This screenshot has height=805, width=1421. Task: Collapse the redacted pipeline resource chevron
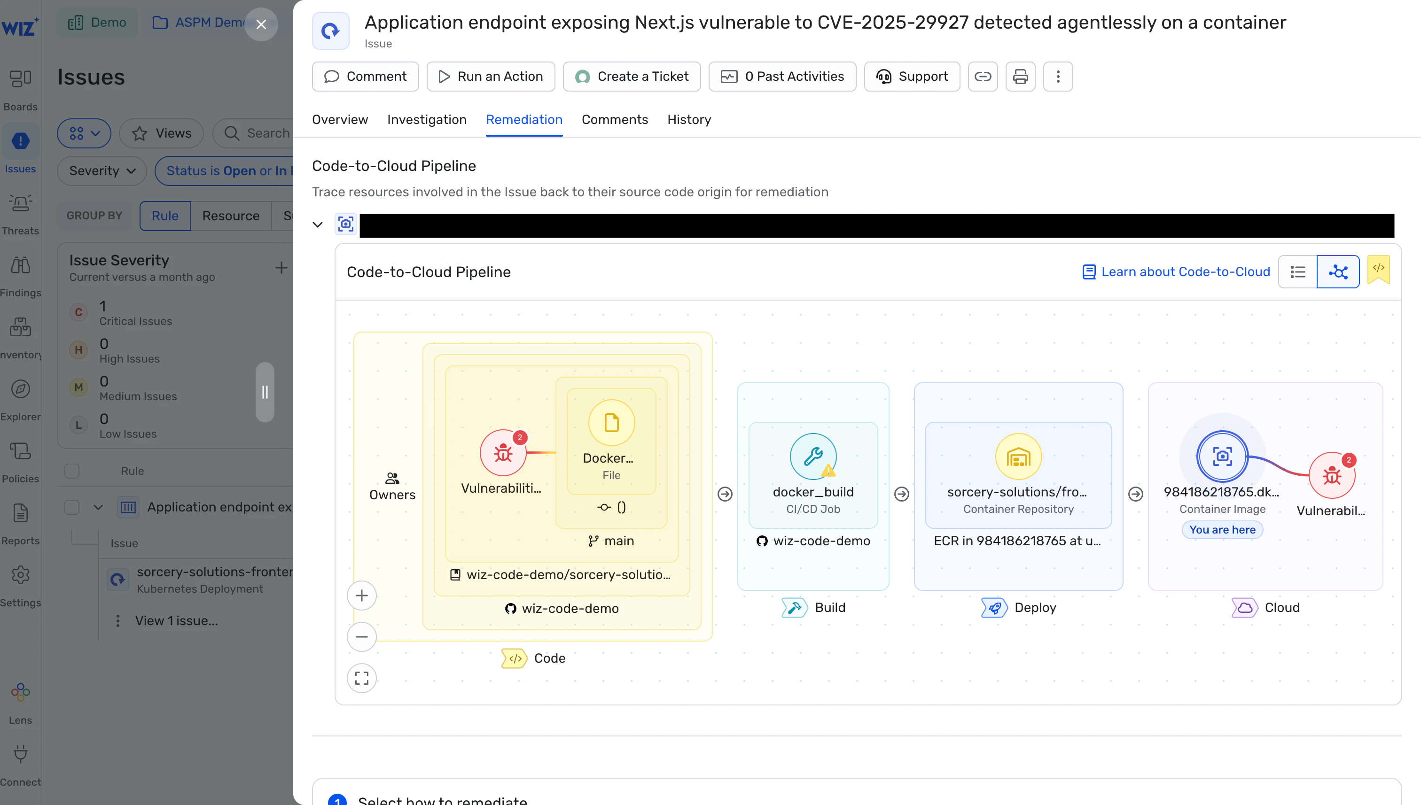pos(318,224)
